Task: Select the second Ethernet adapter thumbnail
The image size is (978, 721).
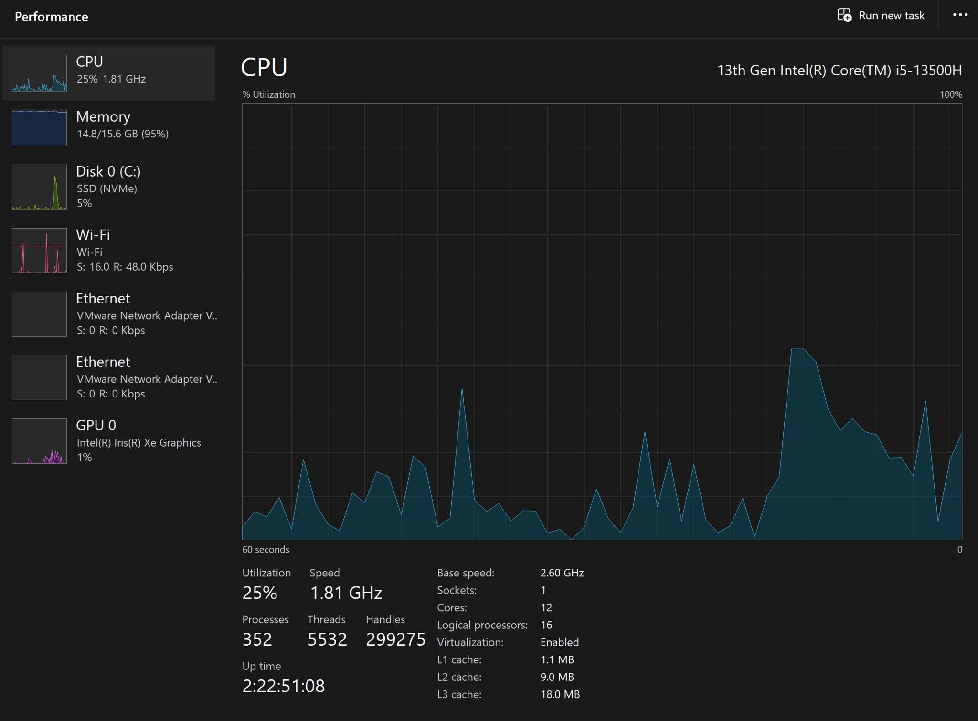Action: [39, 377]
